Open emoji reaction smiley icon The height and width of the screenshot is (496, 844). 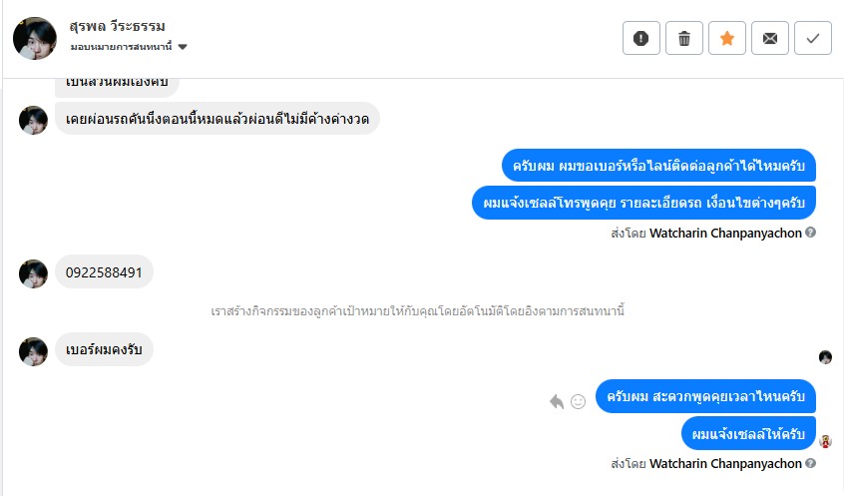click(x=578, y=401)
